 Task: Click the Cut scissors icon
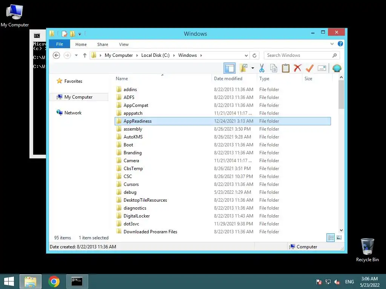tap(262, 68)
